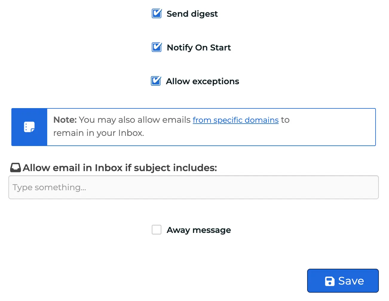The height and width of the screenshot is (301, 389).
Task: Enable the Away message checkbox
Action: click(x=157, y=230)
